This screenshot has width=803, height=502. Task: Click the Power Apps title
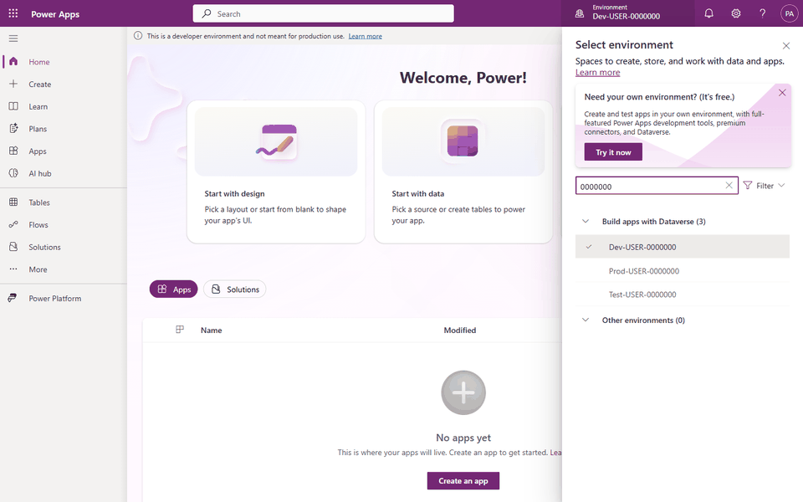[x=55, y=14]
